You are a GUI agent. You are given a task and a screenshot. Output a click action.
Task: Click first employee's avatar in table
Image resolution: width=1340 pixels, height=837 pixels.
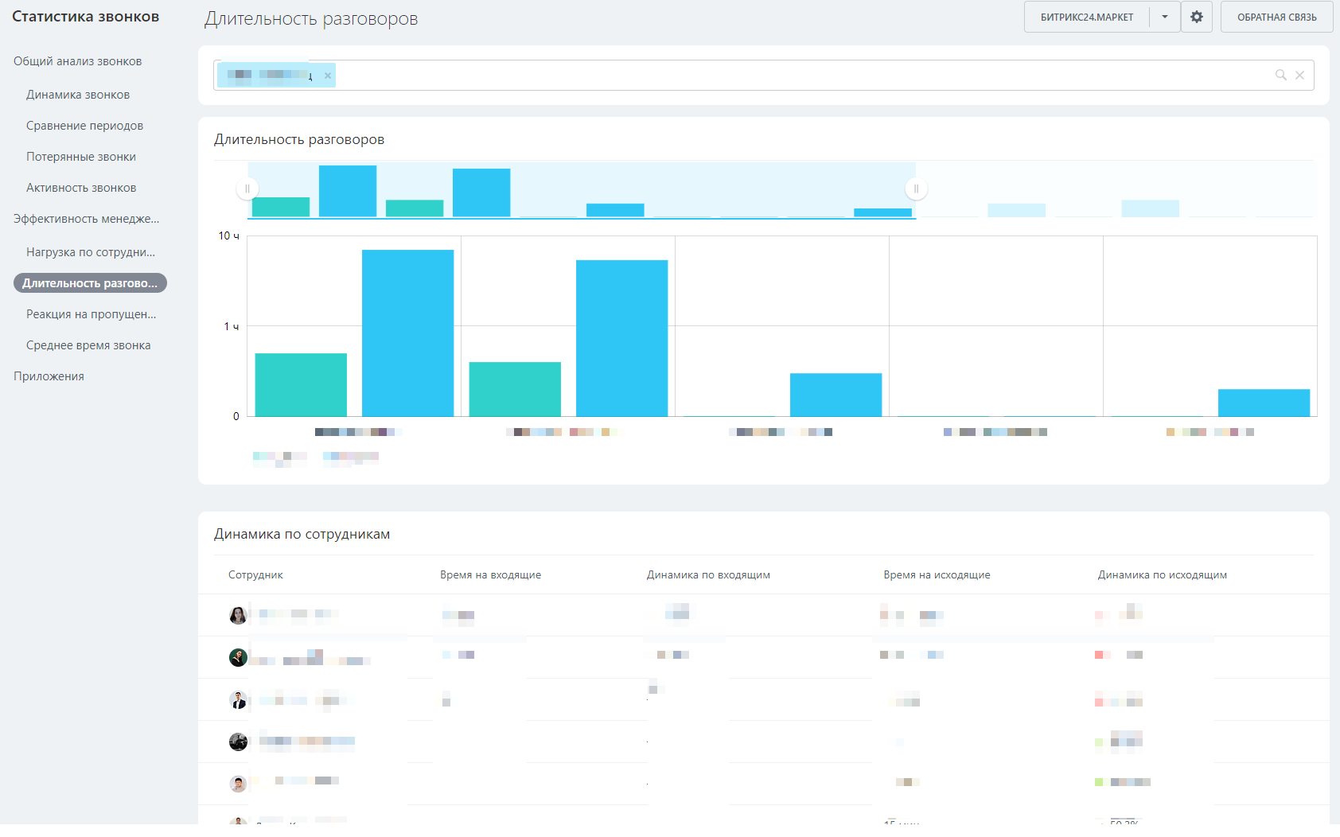click(x=238, y=615)
